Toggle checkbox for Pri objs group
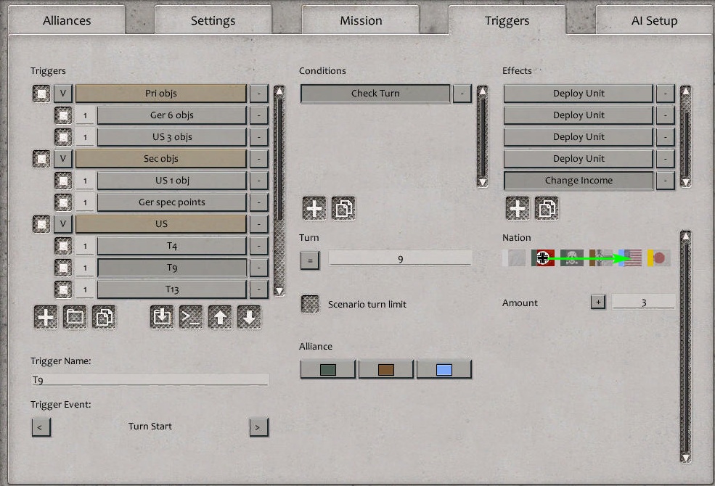The width and height of the screenshot is (715, 486). [41, 94]
